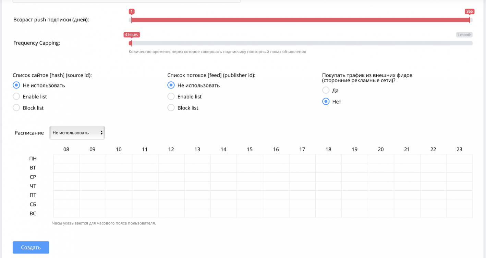
Task: Click the Создать button
Action: click(x=31, y=247)
